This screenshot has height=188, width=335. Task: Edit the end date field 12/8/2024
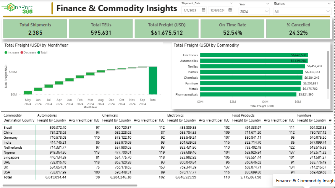click(217, 10)
